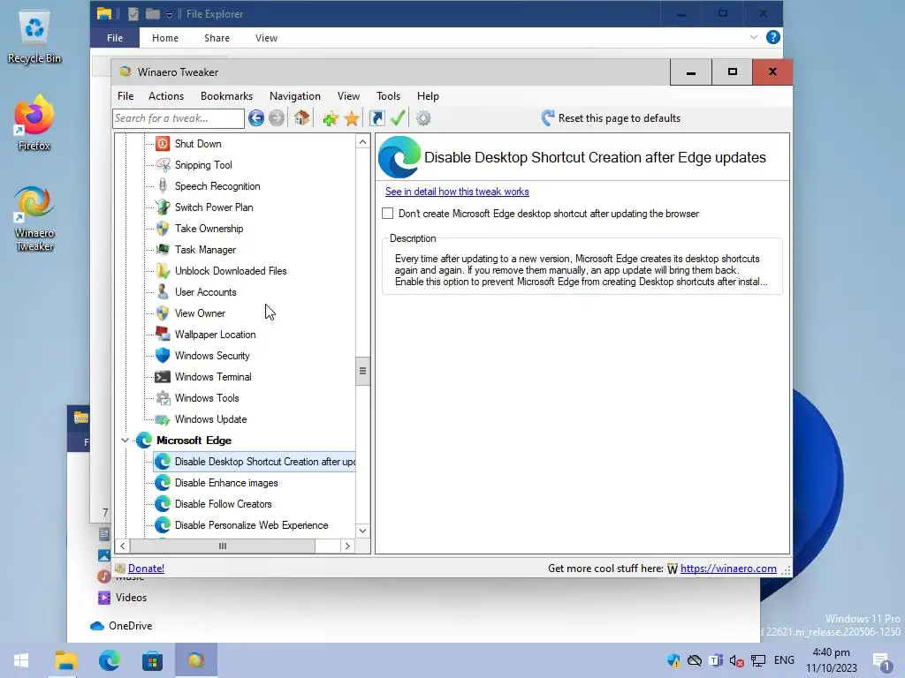The width and height of the screenshot is (905, 678).
Task: Open the Actions menu
Action: tap(166, 96)
